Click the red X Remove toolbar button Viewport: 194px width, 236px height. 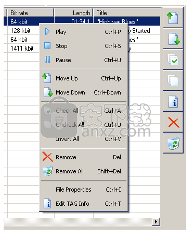[173, 122]
